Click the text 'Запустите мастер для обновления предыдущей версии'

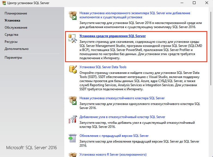(x=139, y=143)
